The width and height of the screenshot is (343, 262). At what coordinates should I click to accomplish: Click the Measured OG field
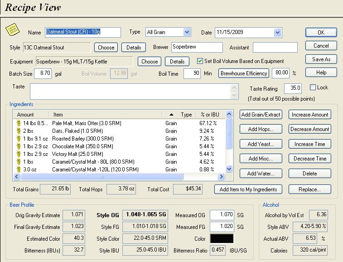222,215
